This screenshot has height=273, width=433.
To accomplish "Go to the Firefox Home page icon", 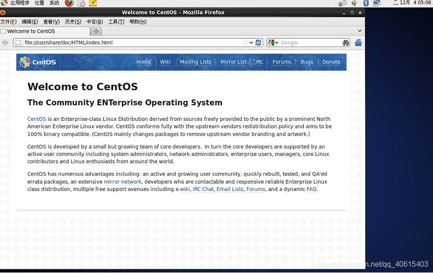I will click(358, 42).
